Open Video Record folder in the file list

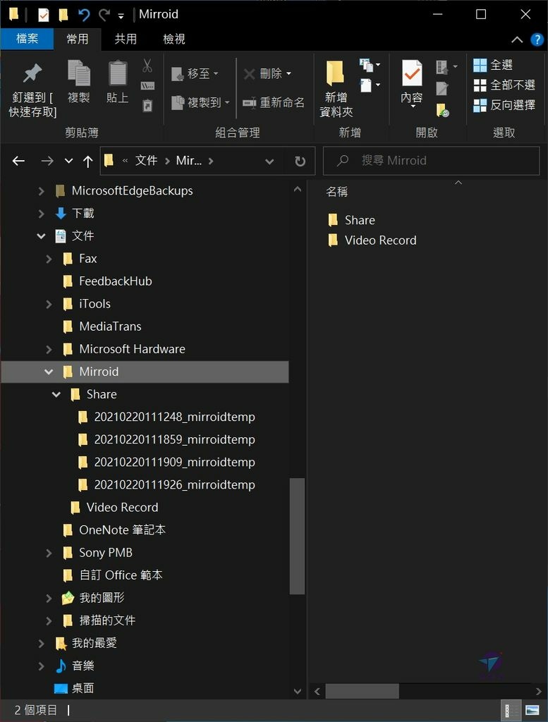[x=380, y=240]
